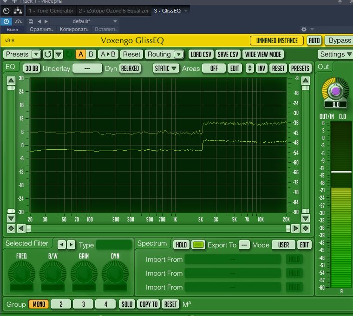Select group 3
The height and width of the screenshot is (316, 353).
coord(83,304)
